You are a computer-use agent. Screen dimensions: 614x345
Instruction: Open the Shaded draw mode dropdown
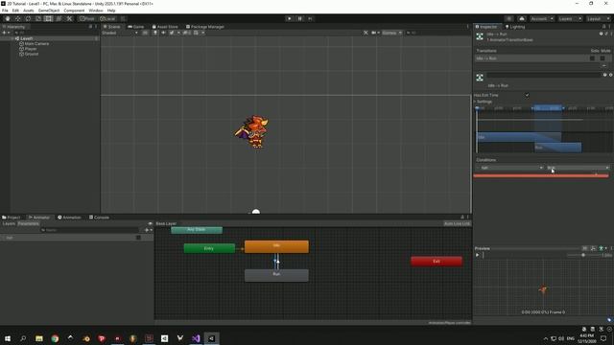point(120,33)
